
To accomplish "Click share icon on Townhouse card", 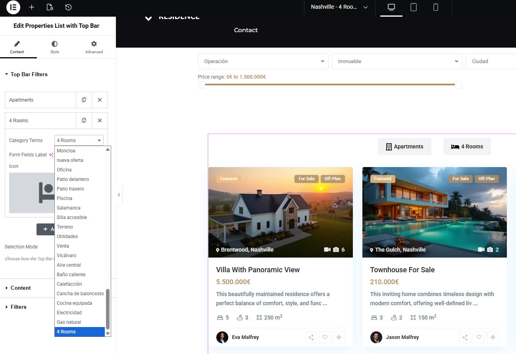I will 465,337.
